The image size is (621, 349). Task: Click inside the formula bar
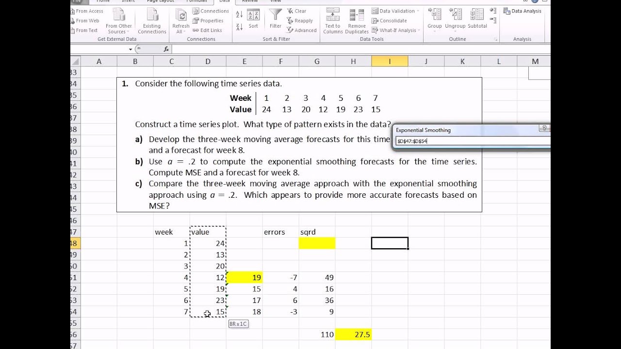coord(361,49)
